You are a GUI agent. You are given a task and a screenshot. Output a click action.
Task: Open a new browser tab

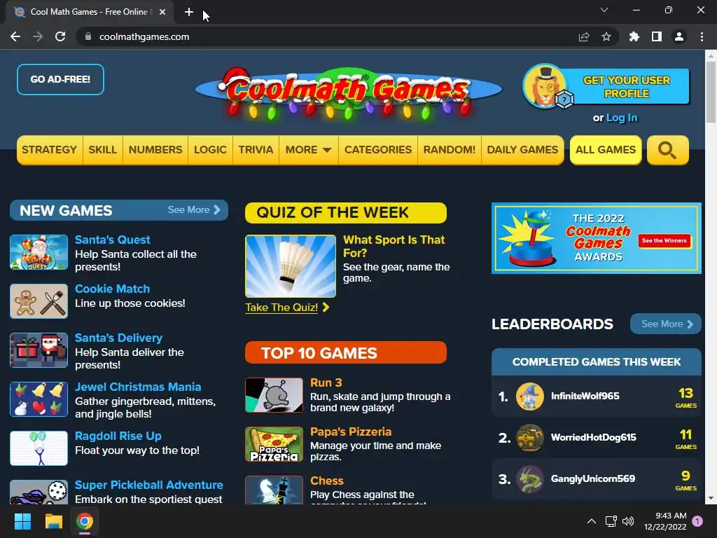pyautogui.click(x=189, y=12)
